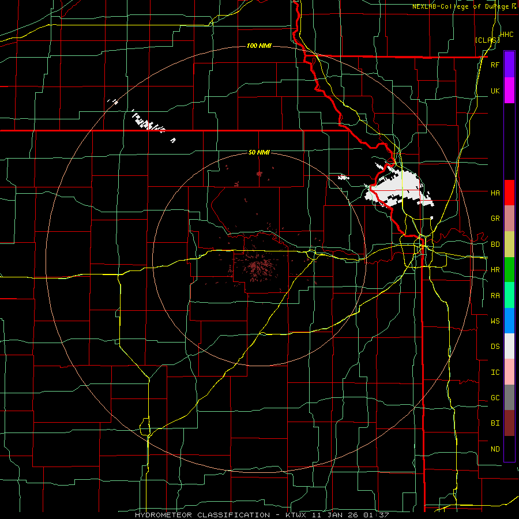Click the [CLAS] units label
This screenshot has height=519, width=519.
point(487,40)
